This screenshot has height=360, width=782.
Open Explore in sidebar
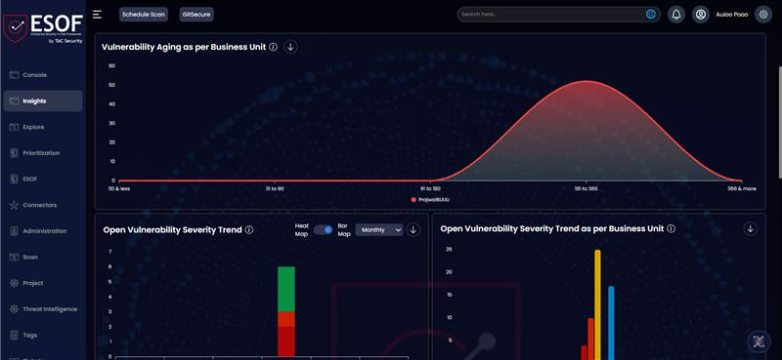(x=43, y=127)
